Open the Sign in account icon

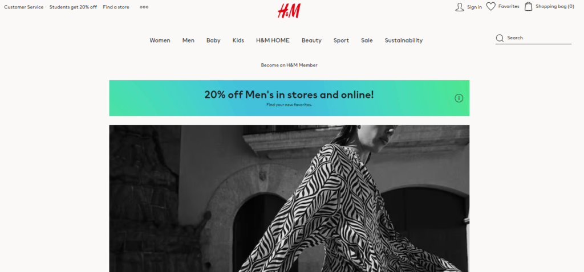(460, 7)
